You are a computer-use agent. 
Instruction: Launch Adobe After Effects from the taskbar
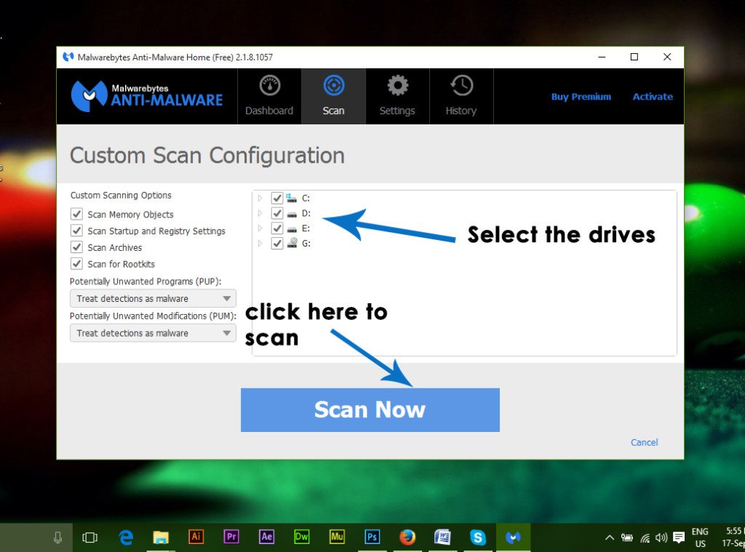pos(266,537)
